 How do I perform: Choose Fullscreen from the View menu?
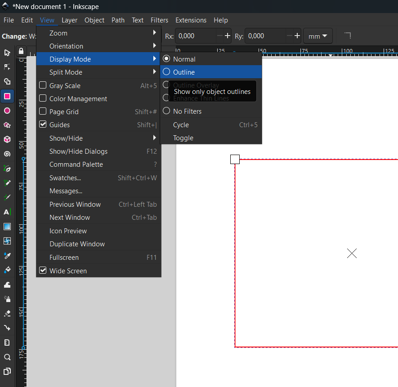(99, 257)
